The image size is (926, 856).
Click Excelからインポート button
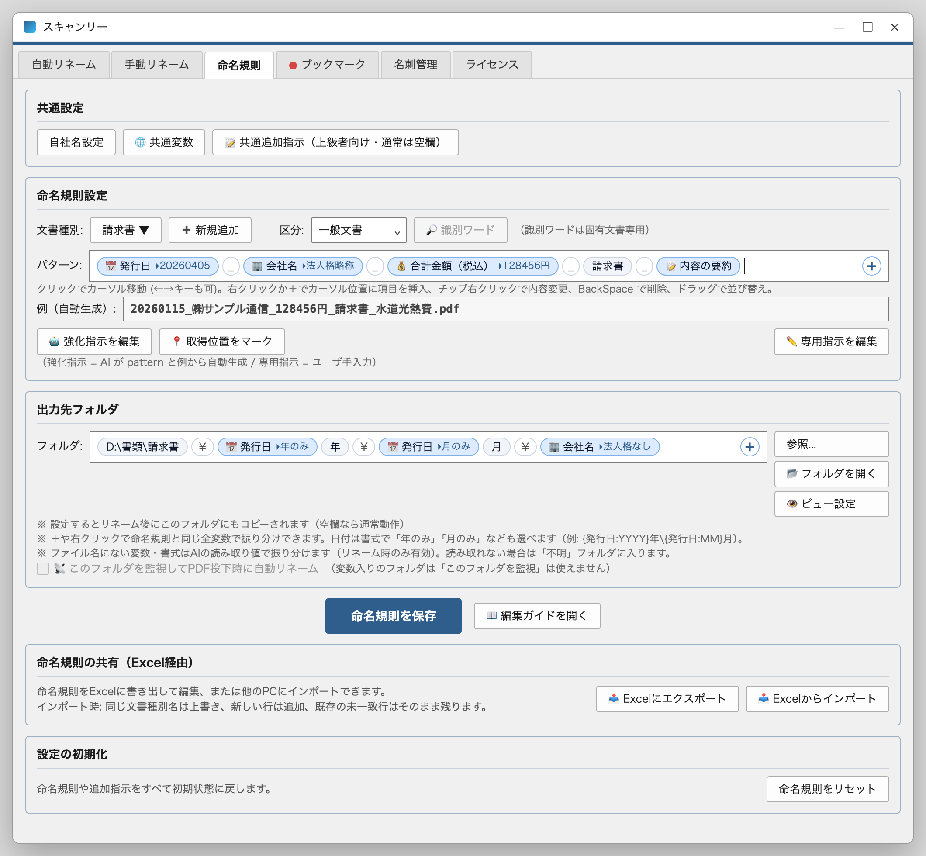[817, 699]
